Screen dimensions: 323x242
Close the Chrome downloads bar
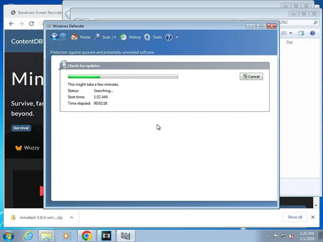(x=313, y=217)
